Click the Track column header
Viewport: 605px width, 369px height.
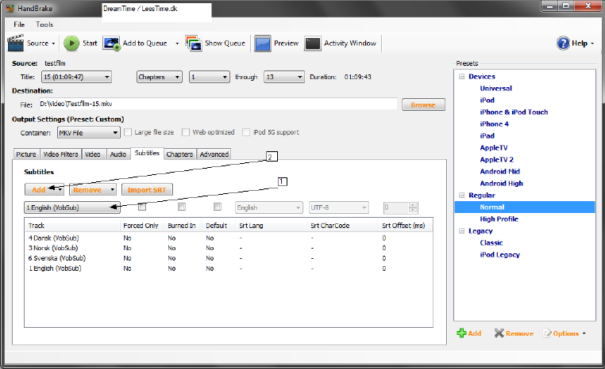point(73,226)
